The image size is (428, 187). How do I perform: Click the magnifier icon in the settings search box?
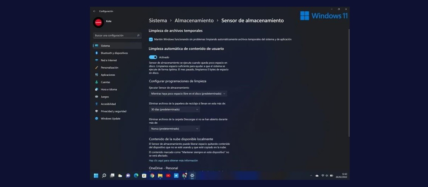pyautogui.click(x=138, y=36)
